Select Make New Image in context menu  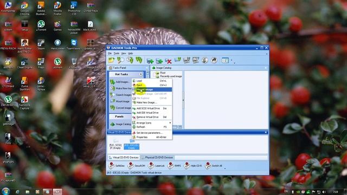152,102
